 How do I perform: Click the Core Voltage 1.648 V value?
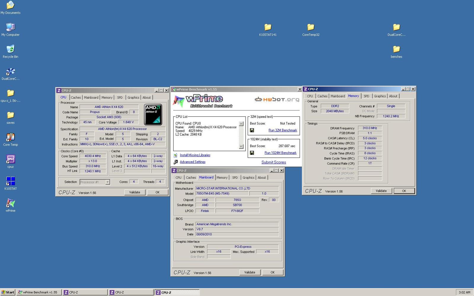128,122
